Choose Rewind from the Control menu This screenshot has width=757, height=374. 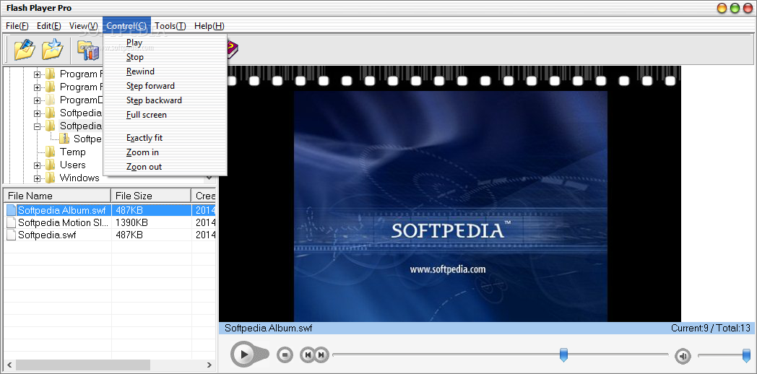point(165,71)
